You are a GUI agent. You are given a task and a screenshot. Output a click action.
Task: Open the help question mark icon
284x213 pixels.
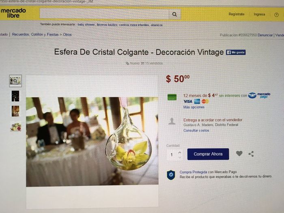[276, 15]
